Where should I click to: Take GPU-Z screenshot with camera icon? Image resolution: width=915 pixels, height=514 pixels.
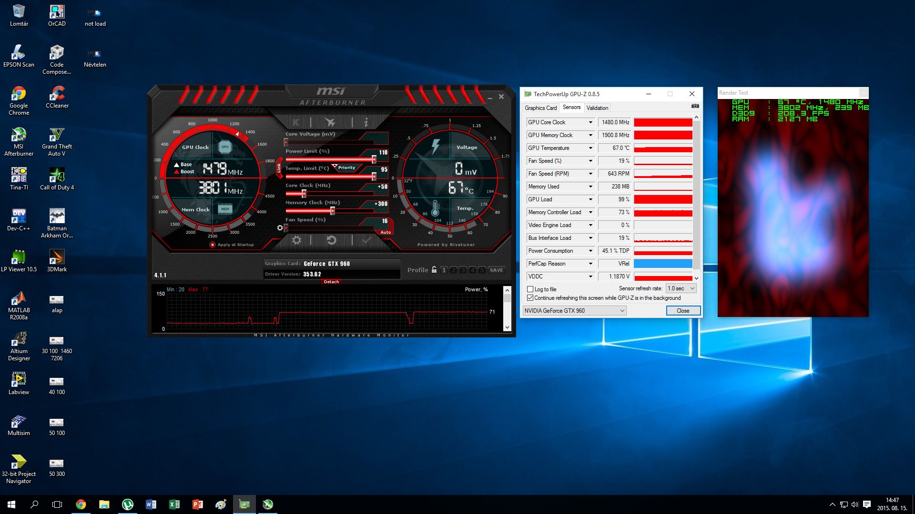click(695, 106)
